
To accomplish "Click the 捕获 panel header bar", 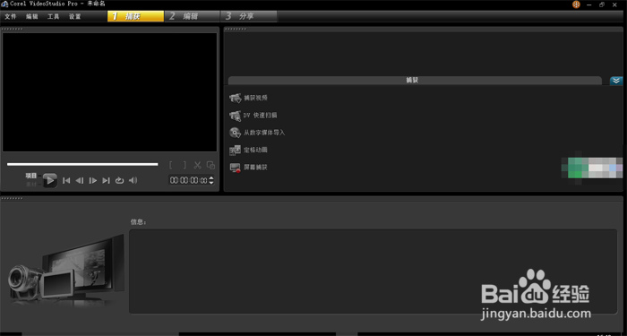I will pyautogui.click(x=415, y=81).
